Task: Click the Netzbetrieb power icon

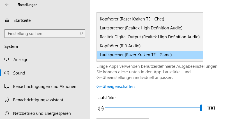Action: (x=7, y=113)
